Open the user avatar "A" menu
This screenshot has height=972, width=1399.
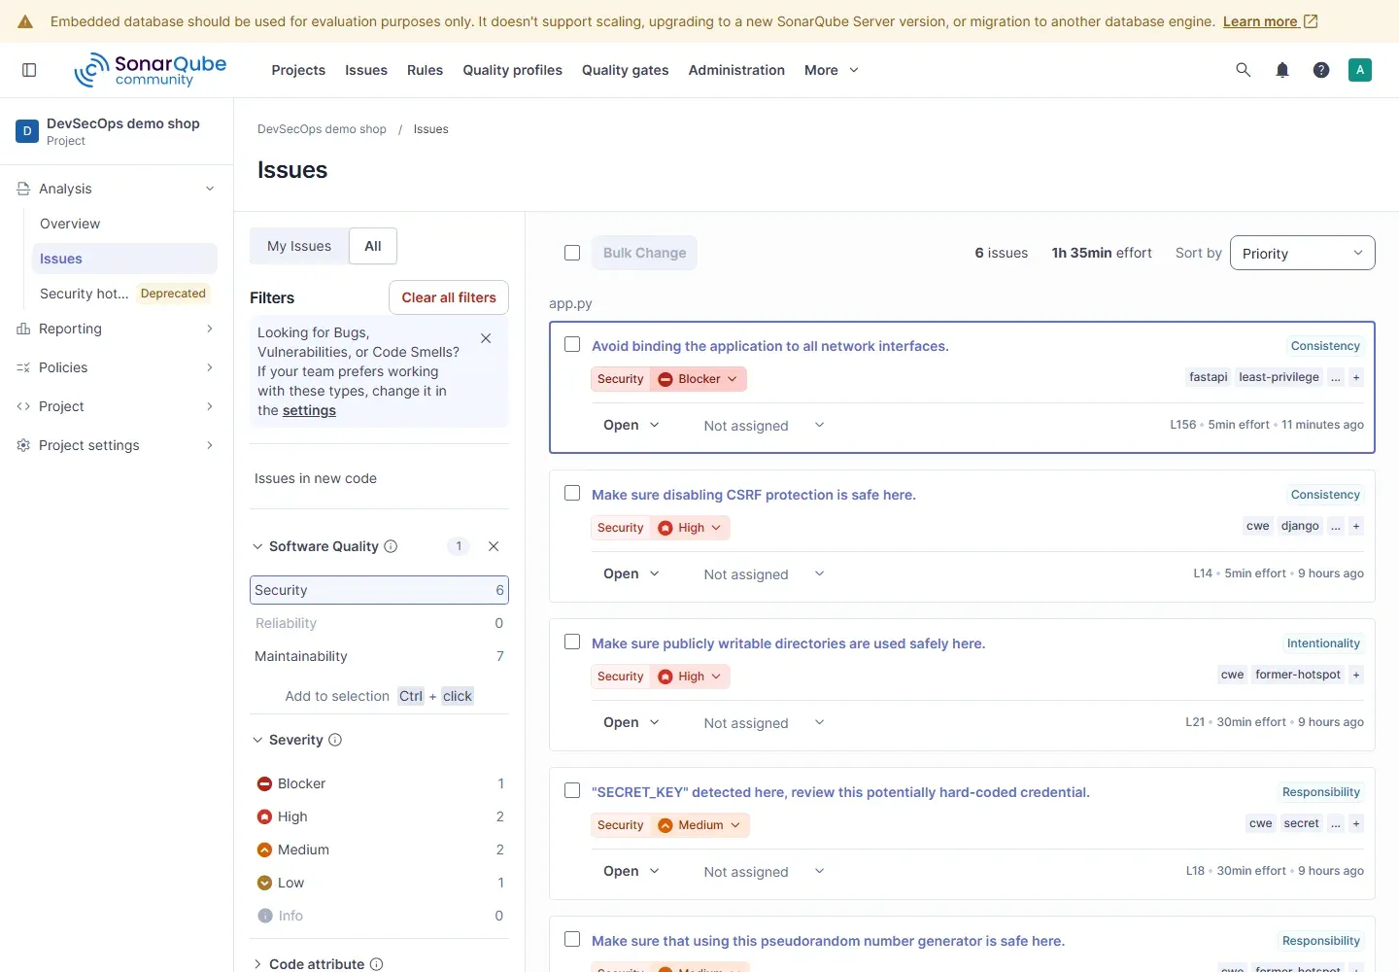pos(1360,70)
